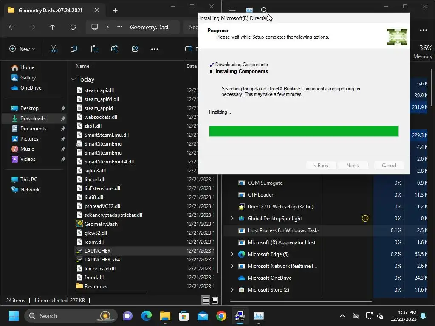Viewport: 435px width, 326px height.
Task: Expand the Global.DesktopSpotlight process group
Action: pos(232,219)
